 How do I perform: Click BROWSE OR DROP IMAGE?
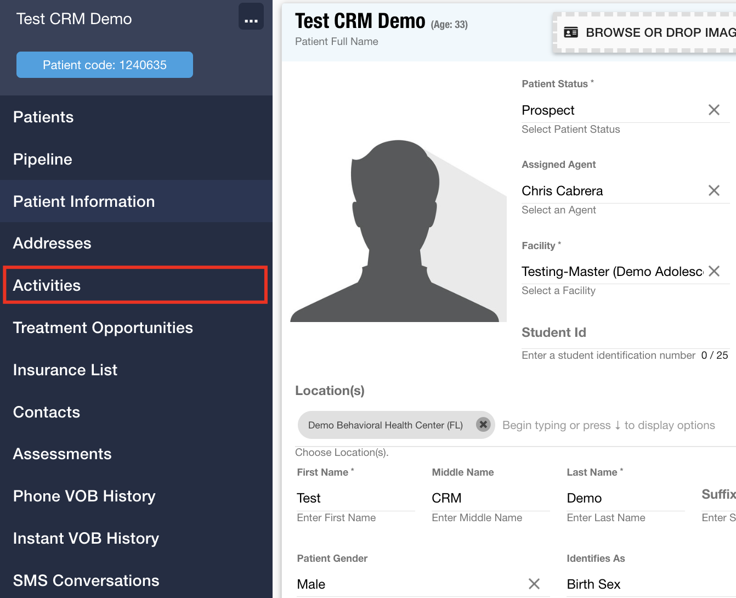(x=658, y=32)
